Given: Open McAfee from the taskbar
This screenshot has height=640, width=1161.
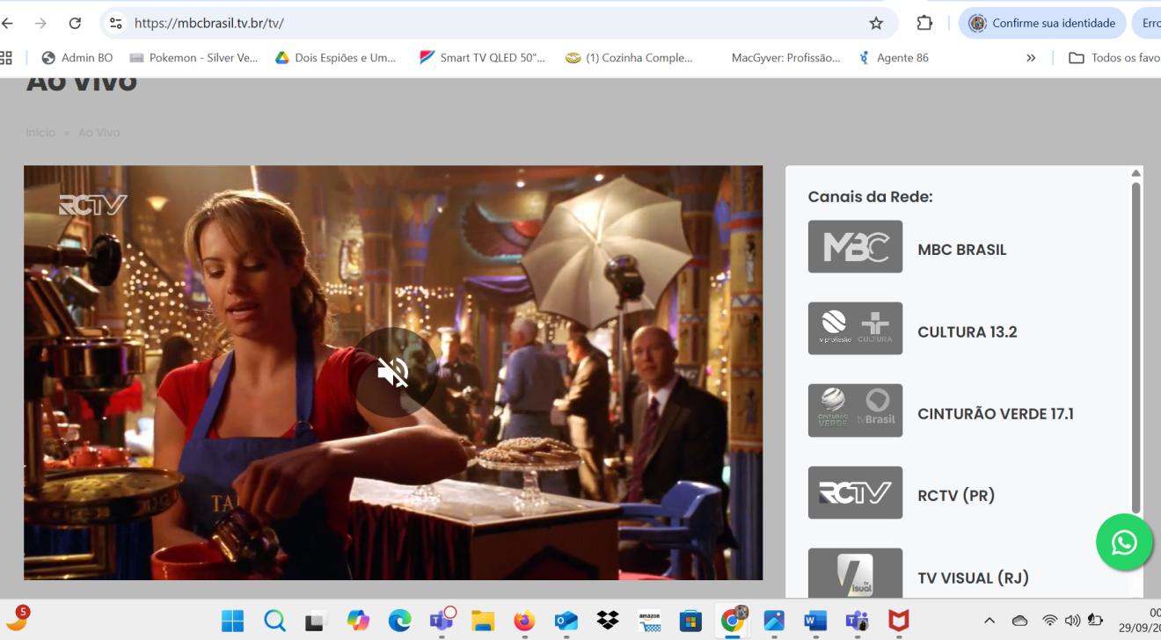Looking at the screenshot, I should (x=898, y=621).
